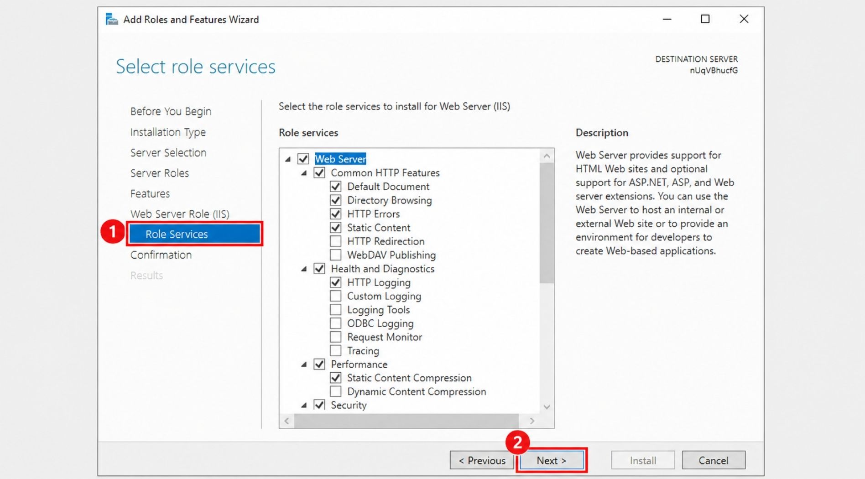This screenshot has width=865, height=479.
Task: Collapse the Security tree node
Action: tap(304, 405)
